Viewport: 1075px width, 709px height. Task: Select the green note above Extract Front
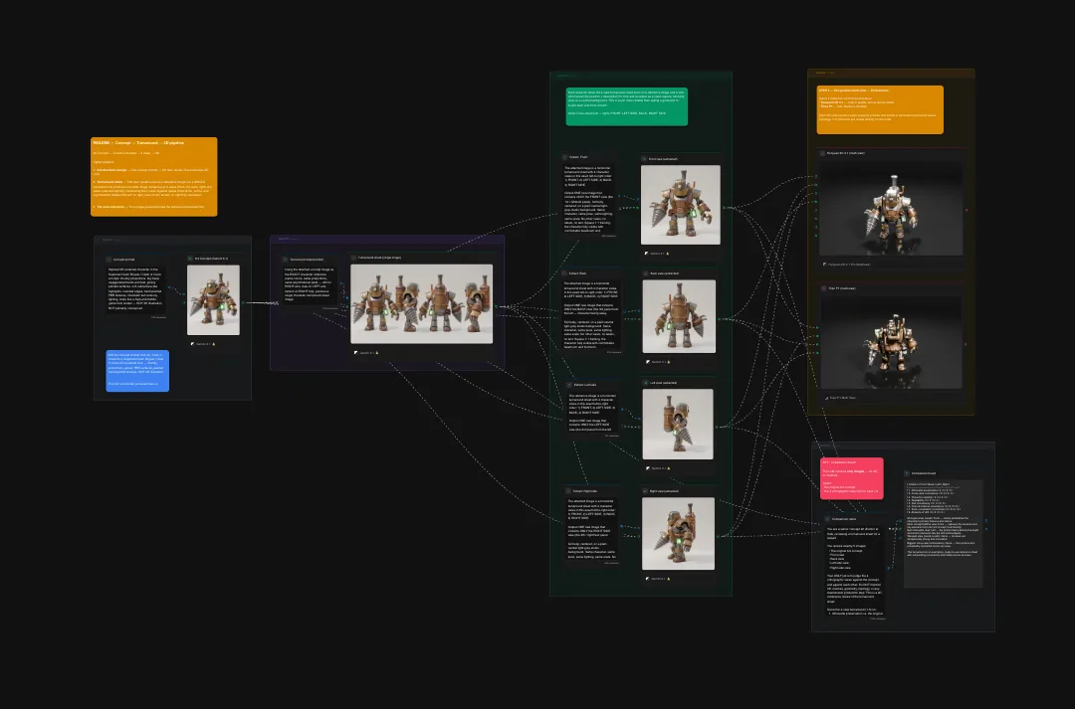[627, 106]
